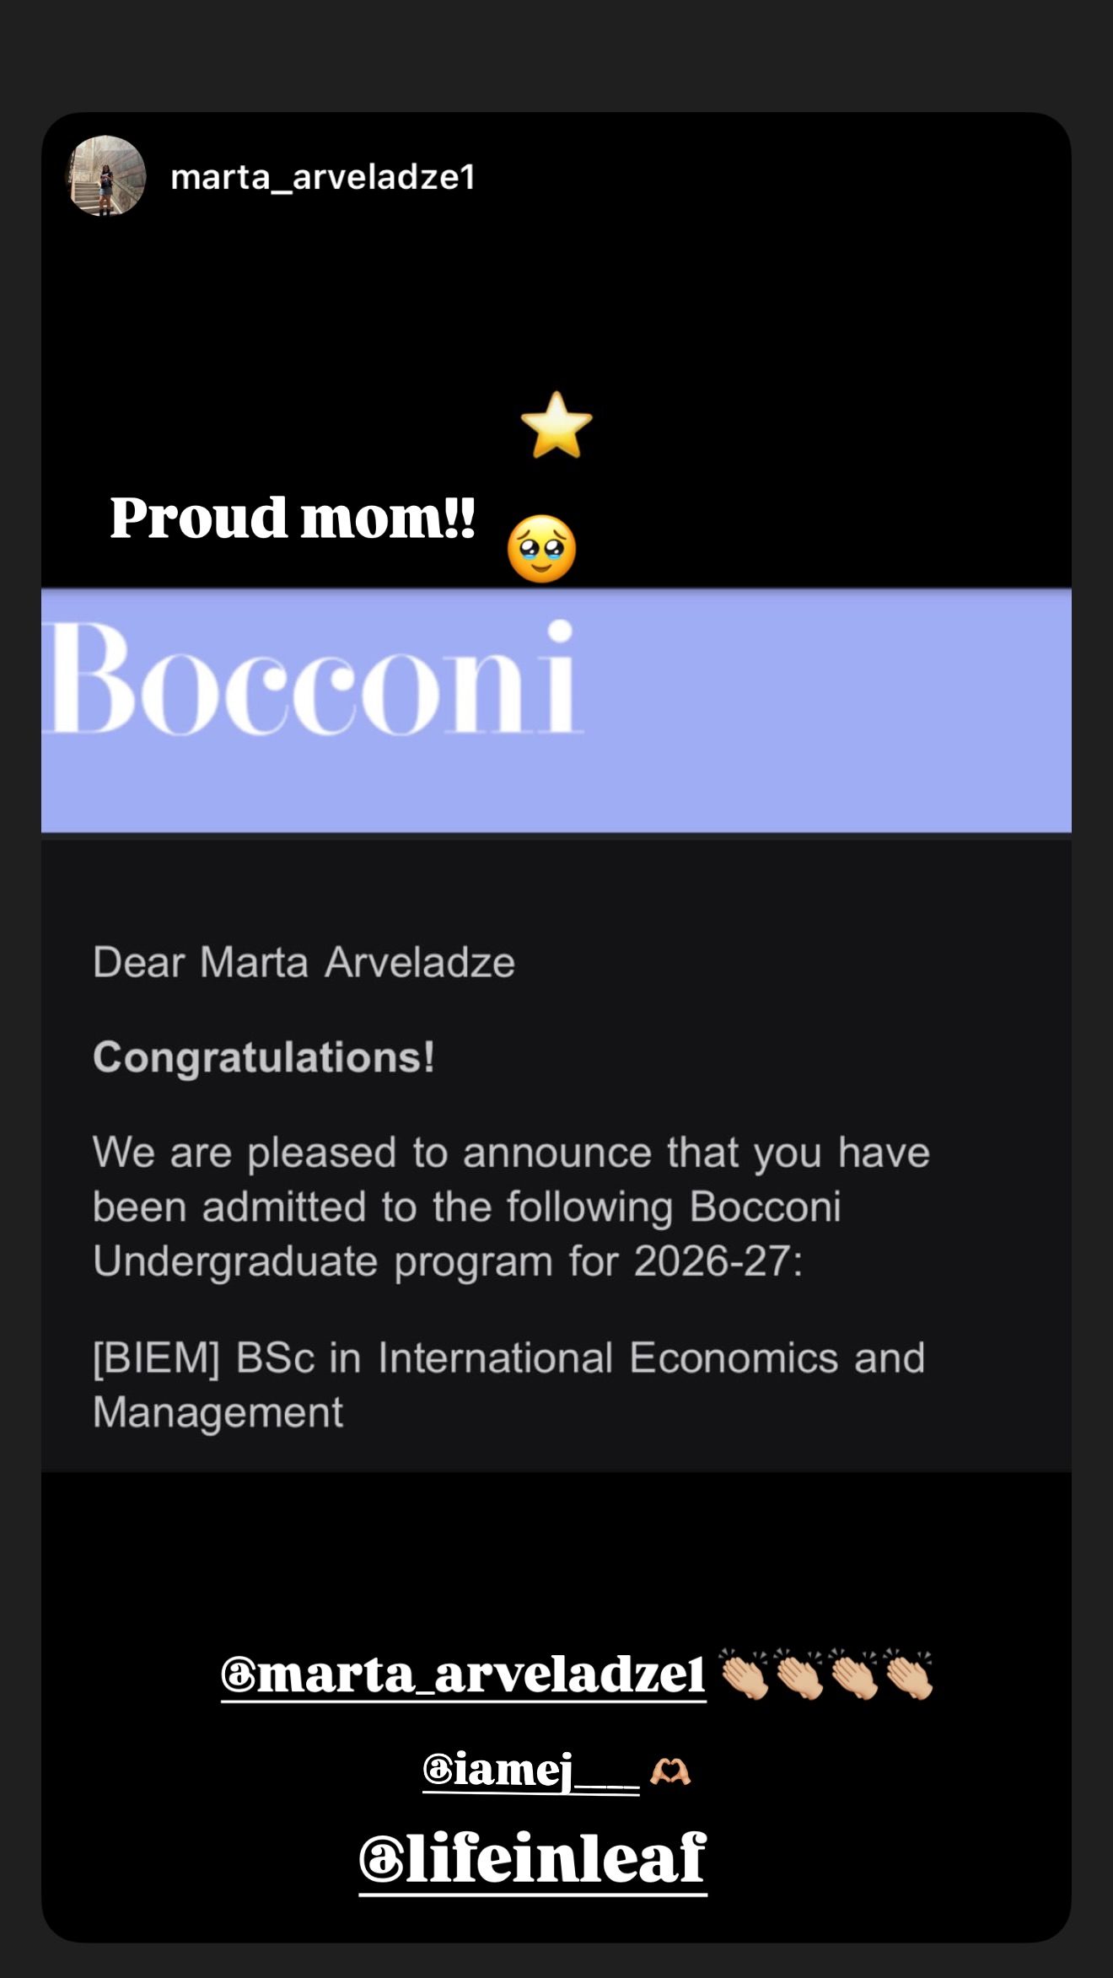Tap the marta_arveladze1 username at top

click(323, 177)
